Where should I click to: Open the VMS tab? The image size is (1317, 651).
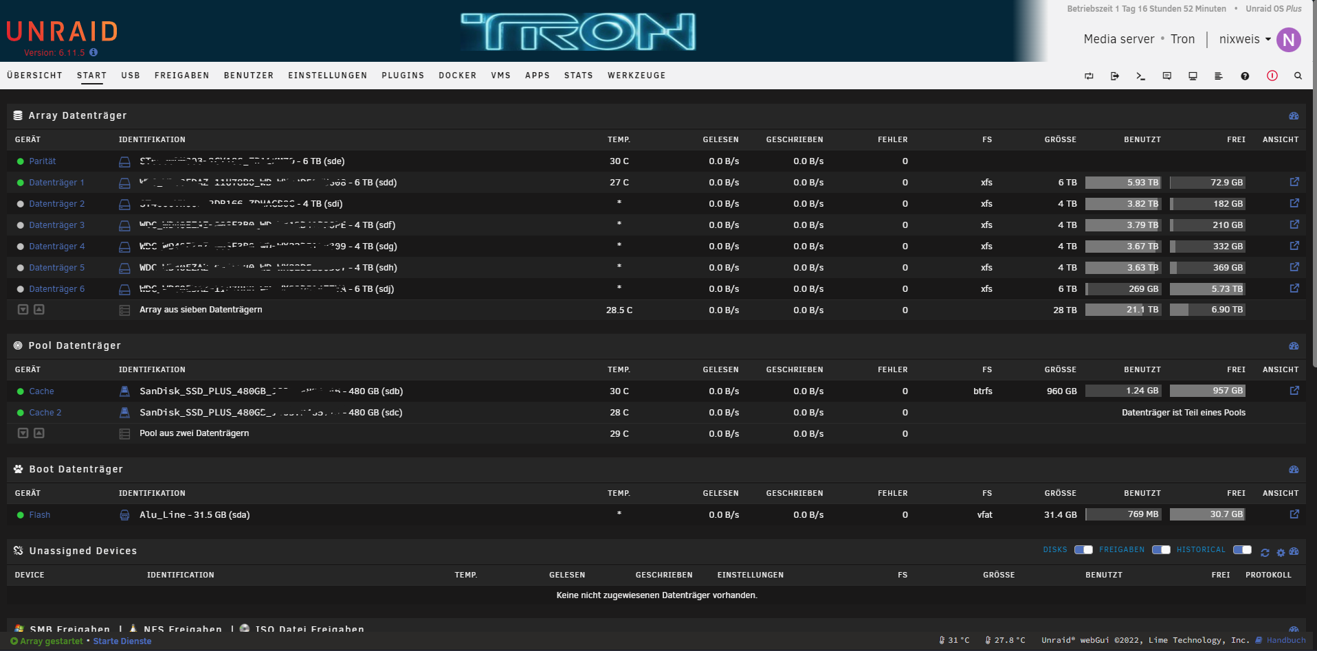point(500,76)
